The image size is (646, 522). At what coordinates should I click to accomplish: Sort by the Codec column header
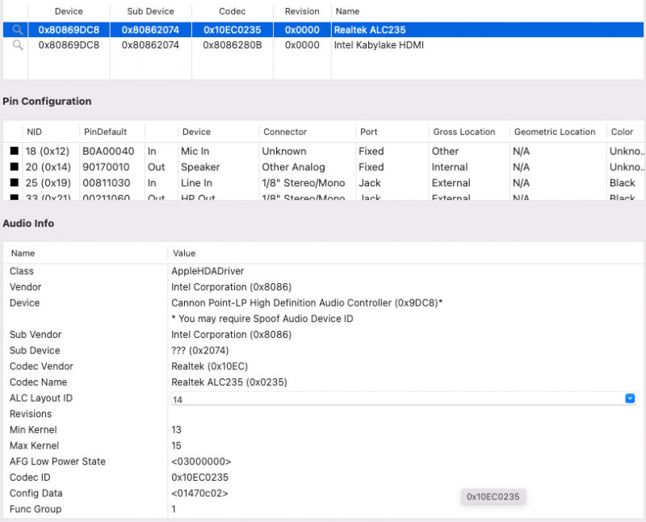(233, 11)
